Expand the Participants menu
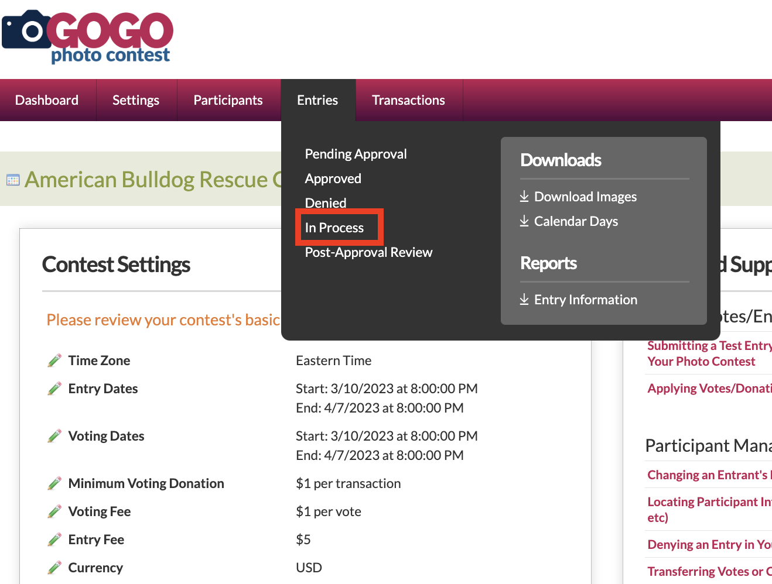This screenshot has height=584, width=772. tap(228, 100)
